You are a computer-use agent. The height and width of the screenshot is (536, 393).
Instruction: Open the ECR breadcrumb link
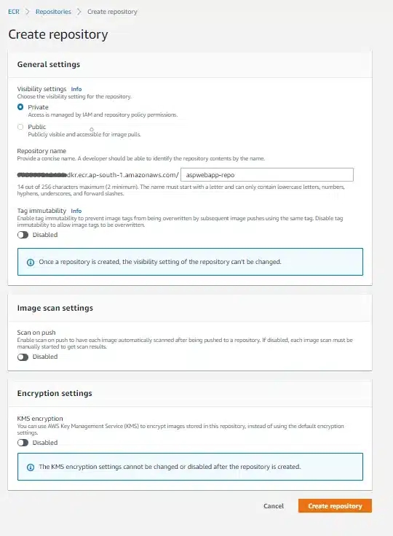click(x=14, y=12)
